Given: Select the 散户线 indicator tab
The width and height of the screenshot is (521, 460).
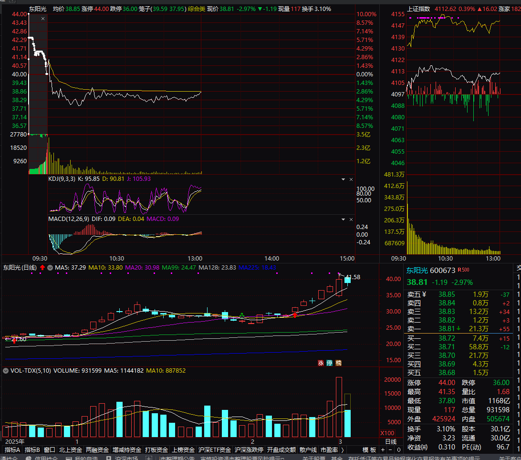Looking at the screenshot, I should tap(308, 450).
